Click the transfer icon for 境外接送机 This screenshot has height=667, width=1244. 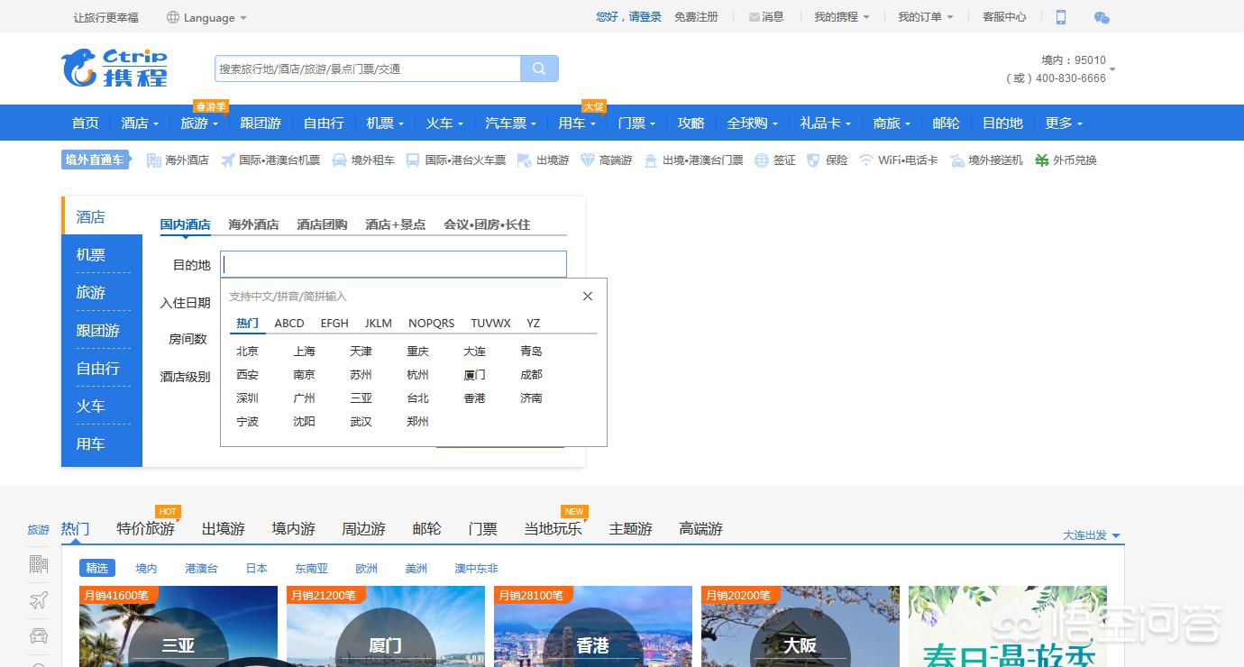click(x=957, y=160)
